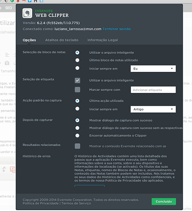Viewport: 192px width, 212px height.
Task: Open 'Política de Privacidade' link
Action: pos(41,203)
